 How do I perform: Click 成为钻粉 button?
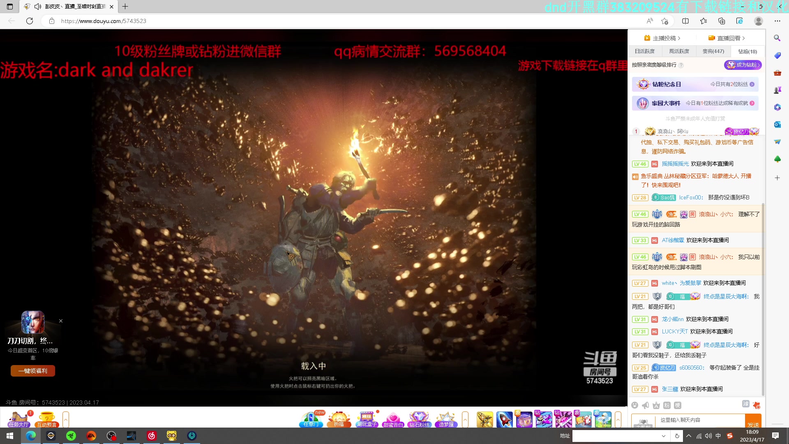coord(743,65)
